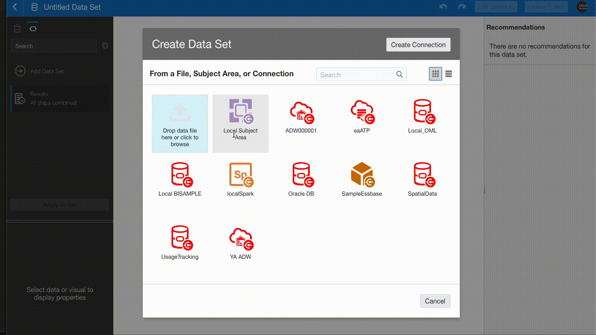Click the plus icon beside left Search

pyautogui.click(x=105, y=46)
